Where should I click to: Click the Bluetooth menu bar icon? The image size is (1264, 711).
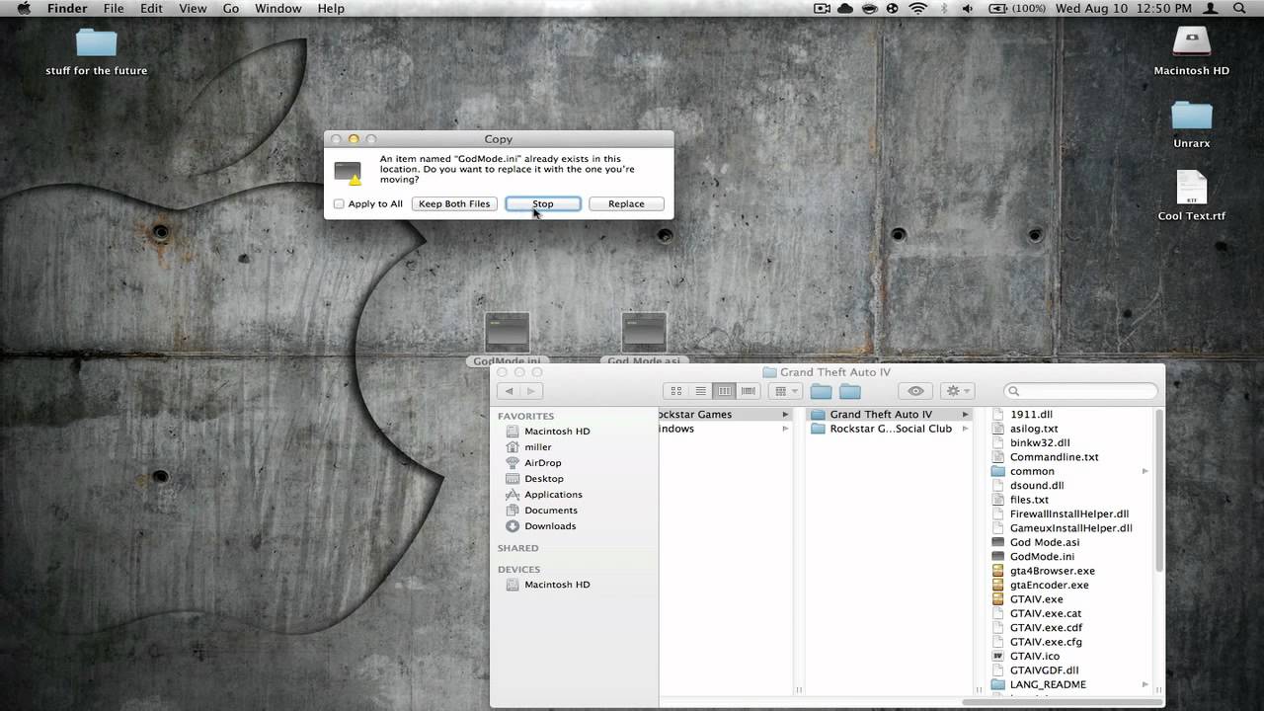click(943, 9)
